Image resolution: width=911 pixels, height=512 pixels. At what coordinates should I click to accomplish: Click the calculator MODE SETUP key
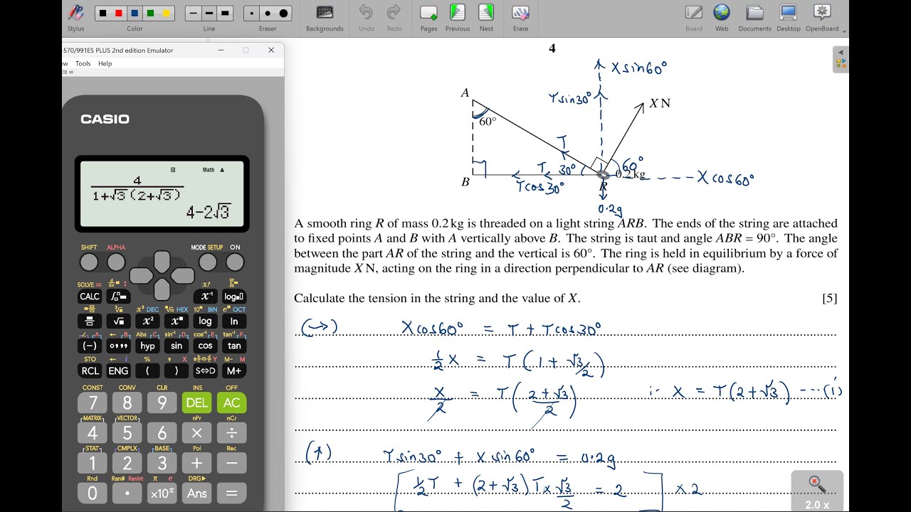coord(208,262)
